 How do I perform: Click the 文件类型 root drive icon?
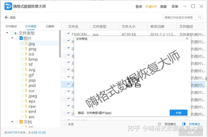click(x=16, y=33)
